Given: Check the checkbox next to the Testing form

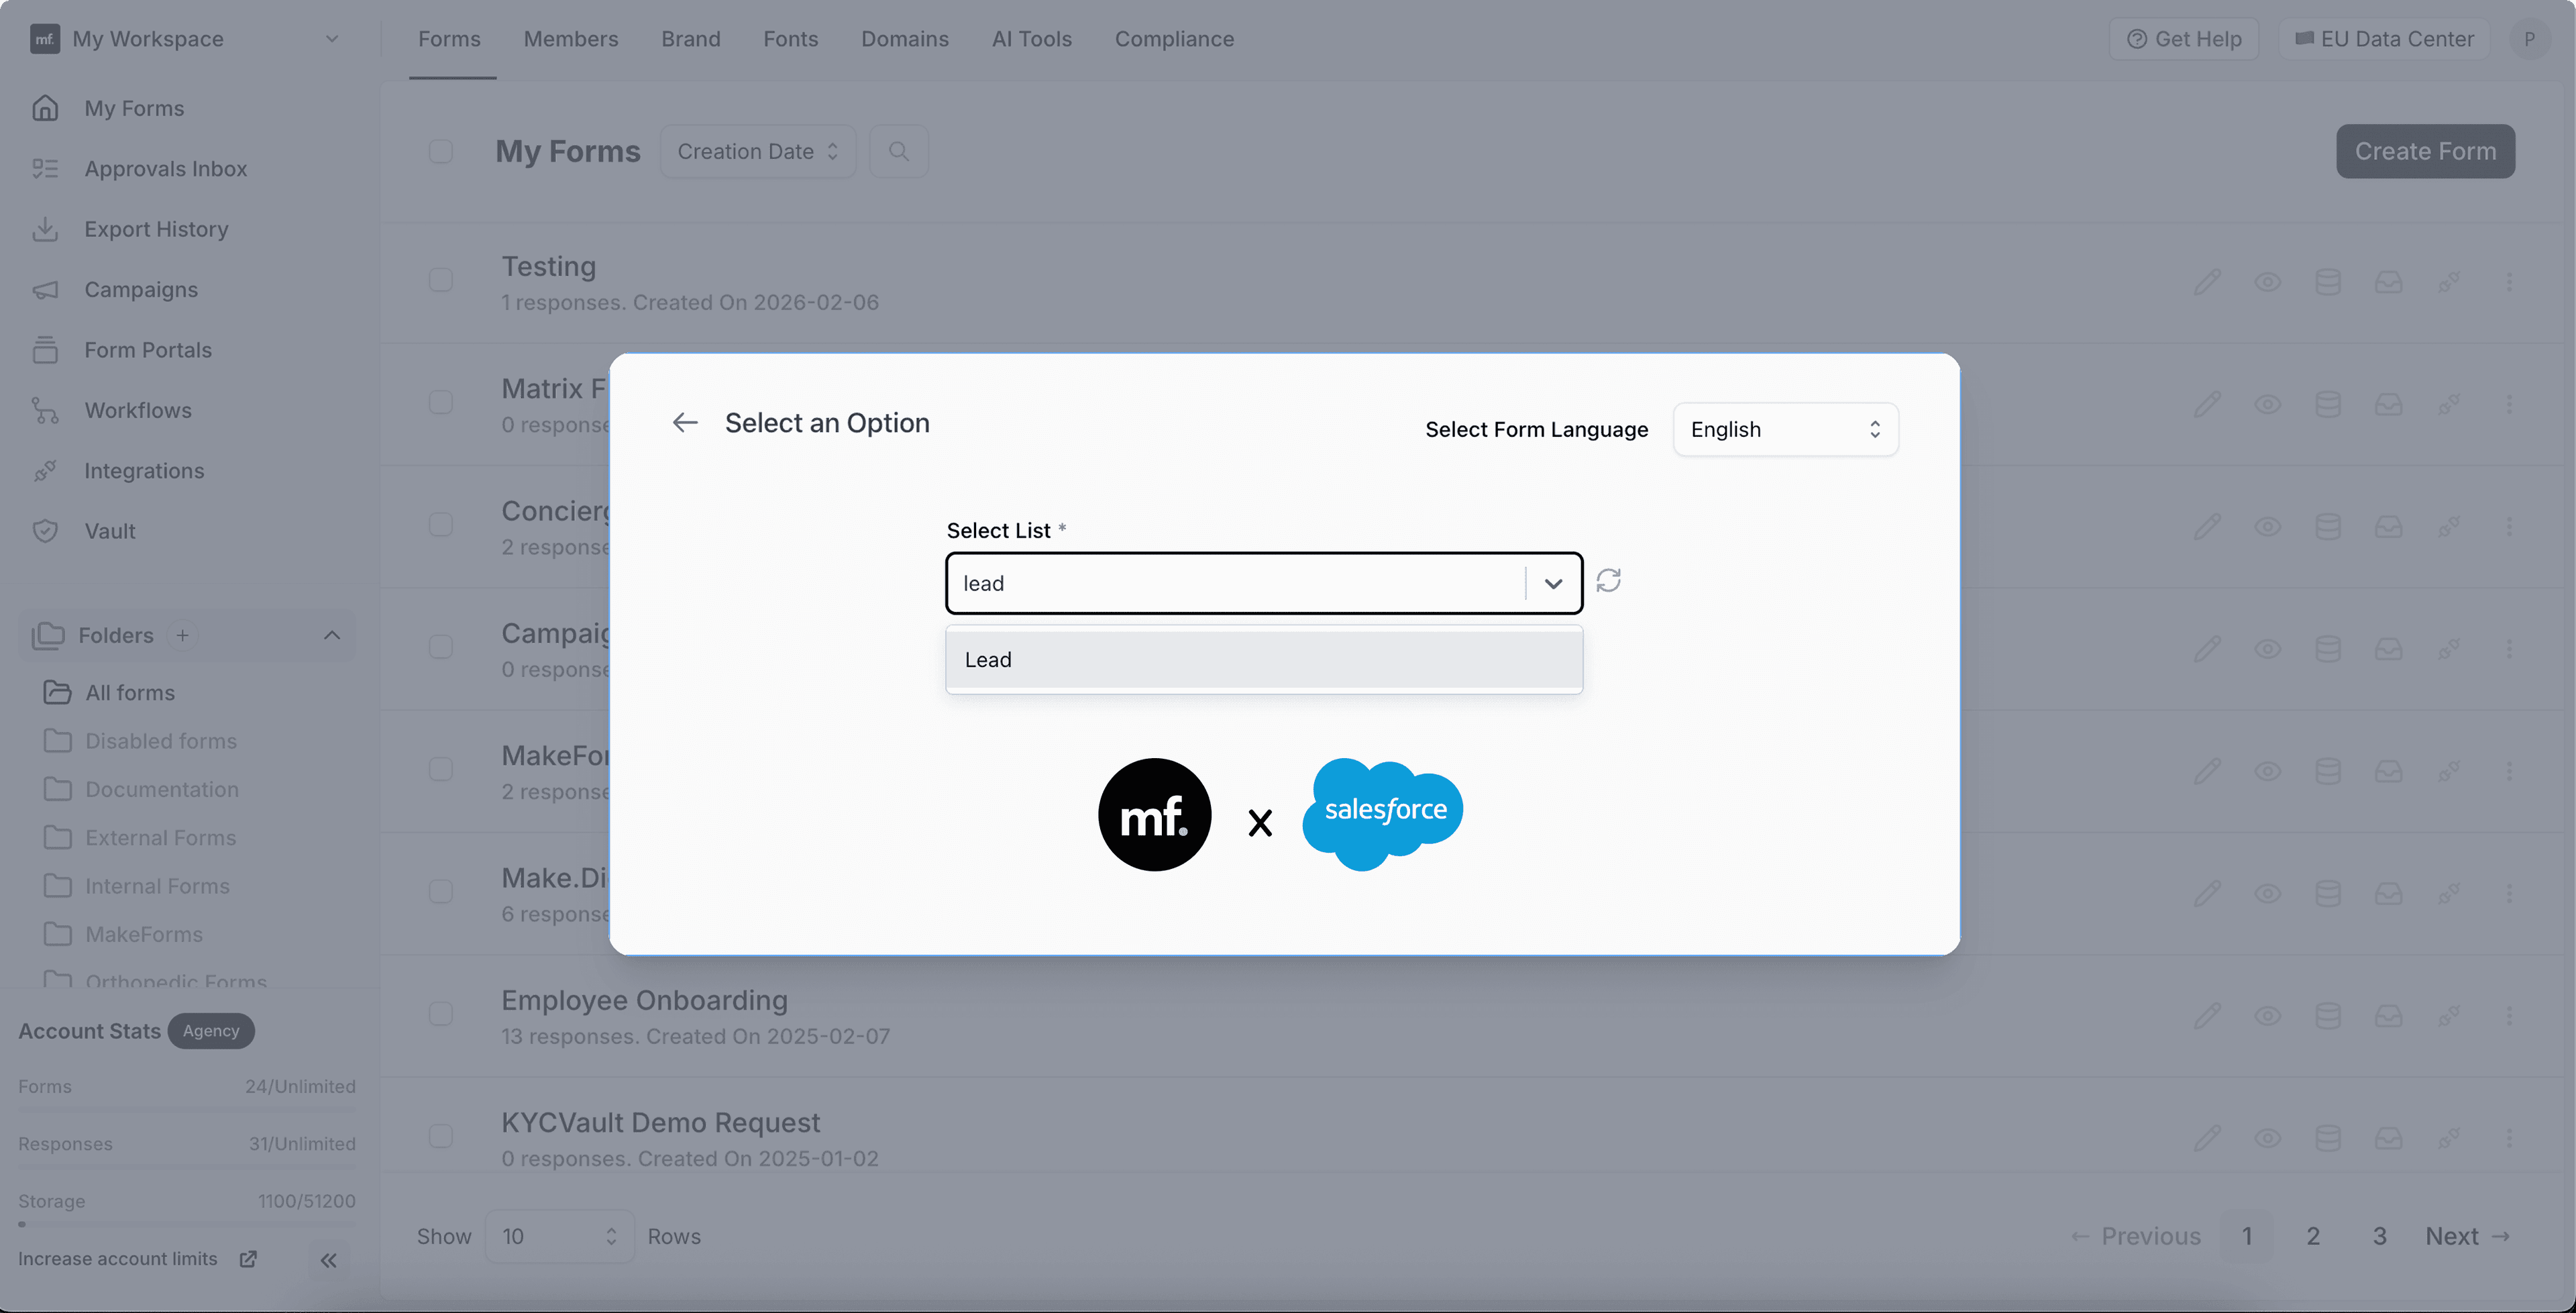Looking at the screenshot, I should pyautogui.click(x=441, y=280).
